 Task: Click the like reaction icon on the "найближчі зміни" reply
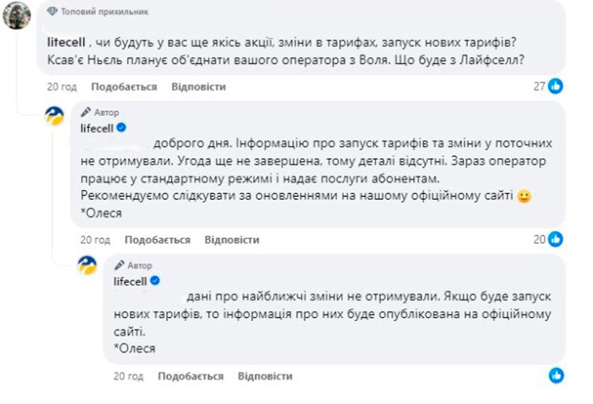556,375
